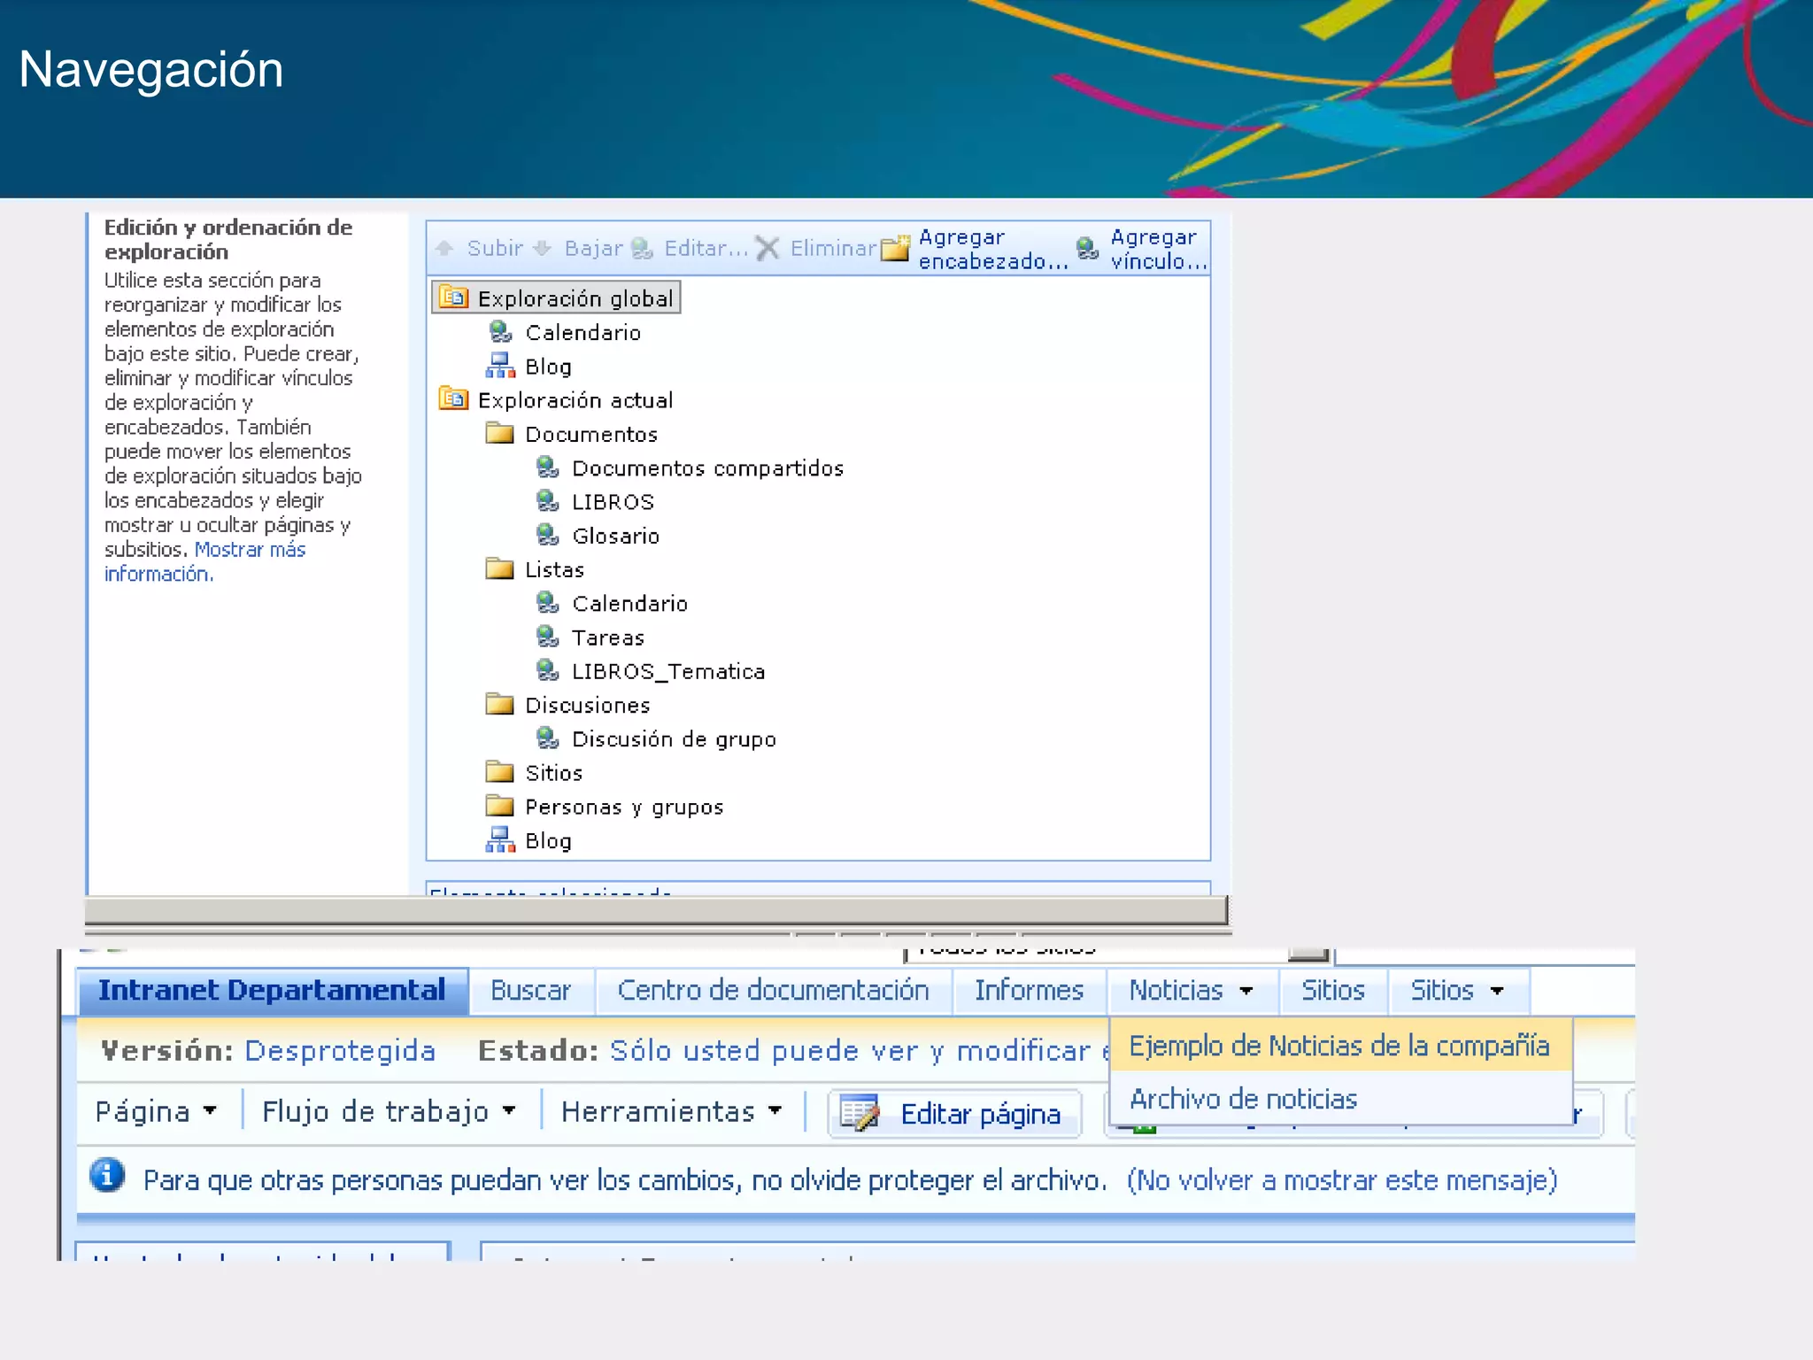The height and width of the screenshot is (1360, 1813).
Task: Click the Agregar vínculo globe icon
Action: pos(1087,249)
